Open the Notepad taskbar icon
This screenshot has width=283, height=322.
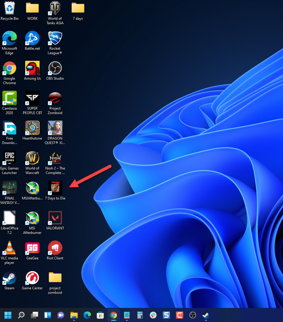(x=127, y=315)
